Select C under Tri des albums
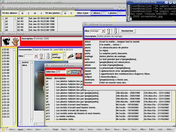Image resolution: width=176 pixels, height=132 pixels. pyautogui.click(x=29, y=13)
